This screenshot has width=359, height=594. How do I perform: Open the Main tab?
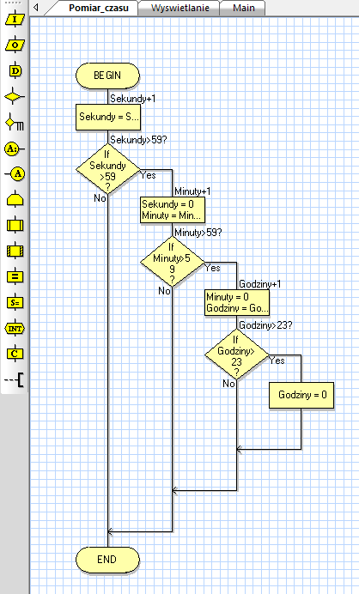(x=243, y=8)
